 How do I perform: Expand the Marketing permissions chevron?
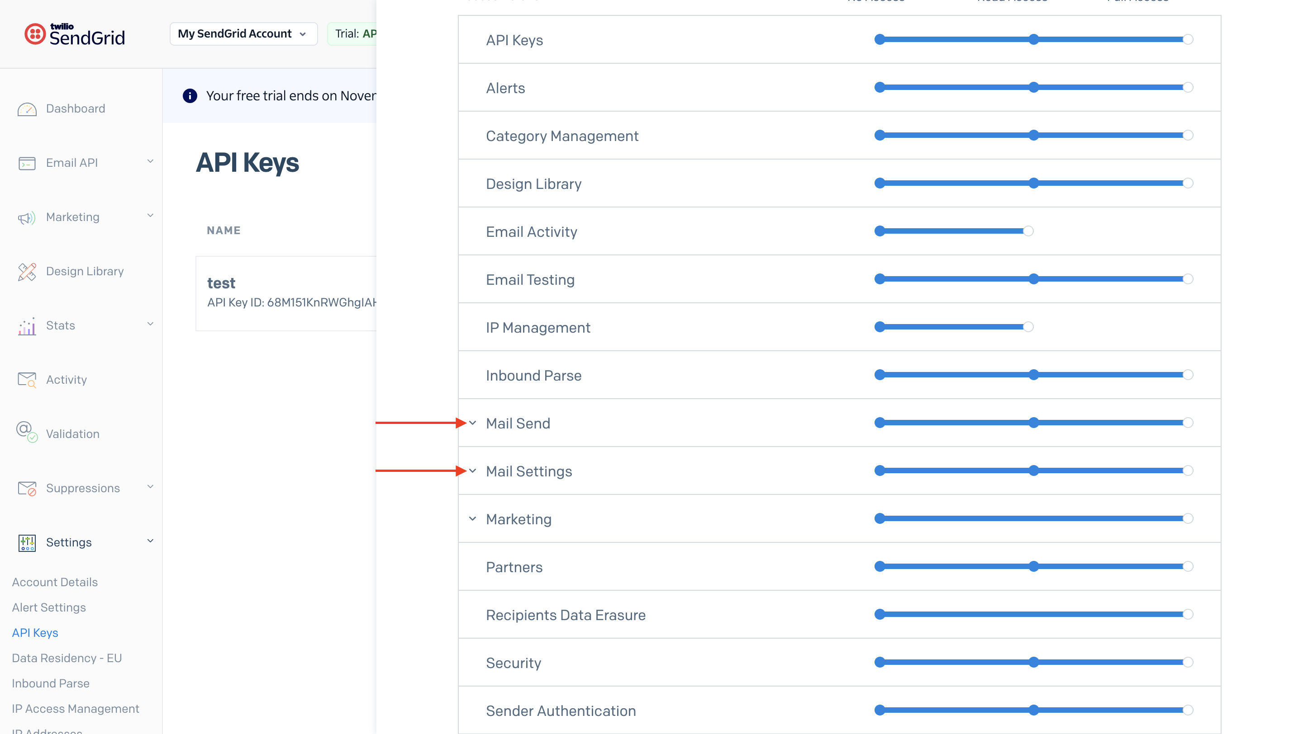472,519
